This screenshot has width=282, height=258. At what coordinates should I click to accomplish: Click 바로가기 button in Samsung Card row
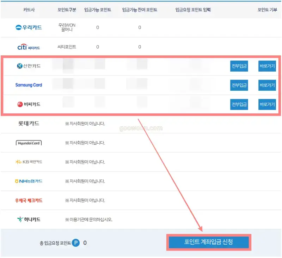(x=267, y=85)
